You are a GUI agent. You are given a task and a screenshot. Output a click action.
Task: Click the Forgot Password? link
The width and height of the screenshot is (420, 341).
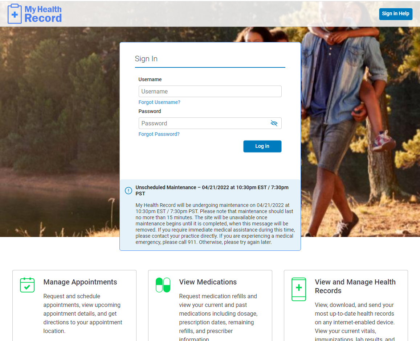pyautogui.click(x=159, y=134)
